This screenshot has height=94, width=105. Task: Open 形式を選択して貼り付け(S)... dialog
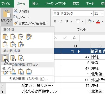point(28,79)
